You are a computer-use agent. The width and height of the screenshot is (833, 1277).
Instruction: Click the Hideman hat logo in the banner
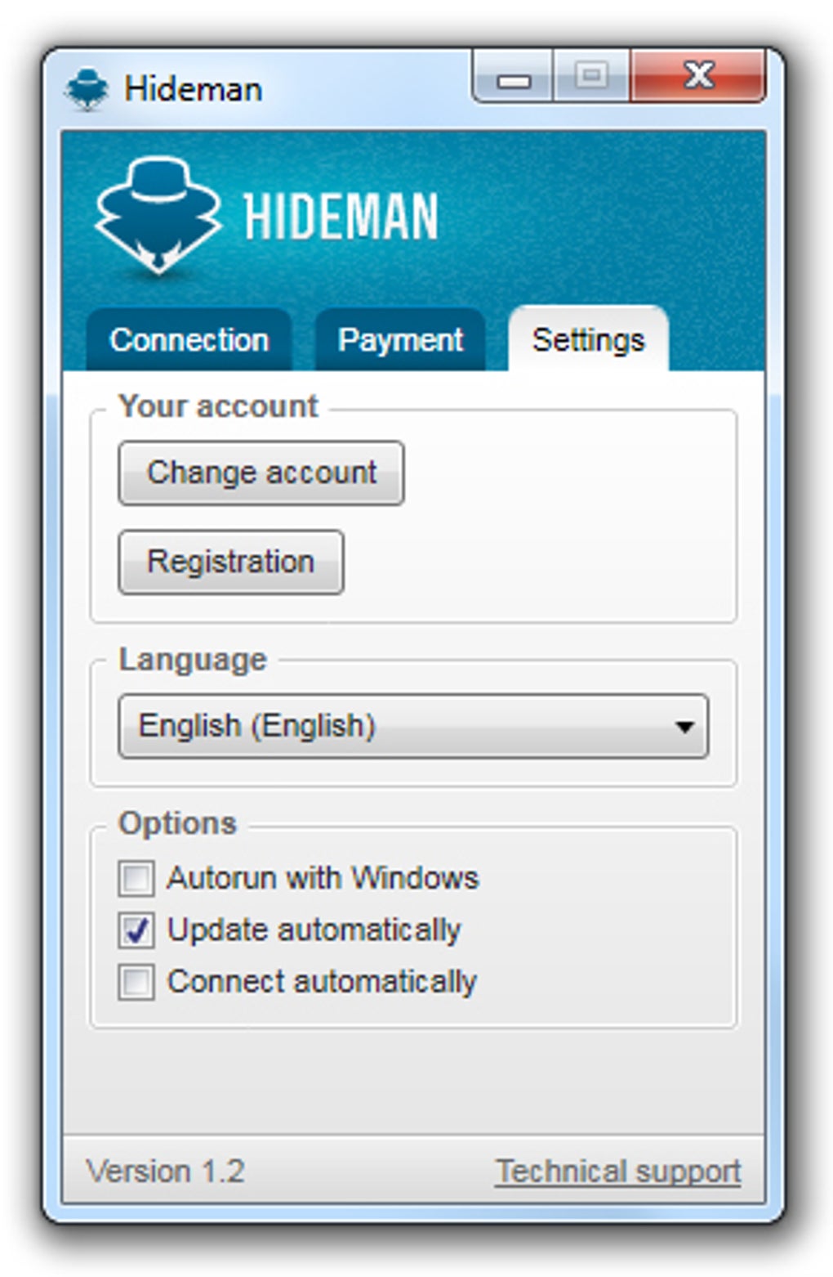[x=158, y=215]
